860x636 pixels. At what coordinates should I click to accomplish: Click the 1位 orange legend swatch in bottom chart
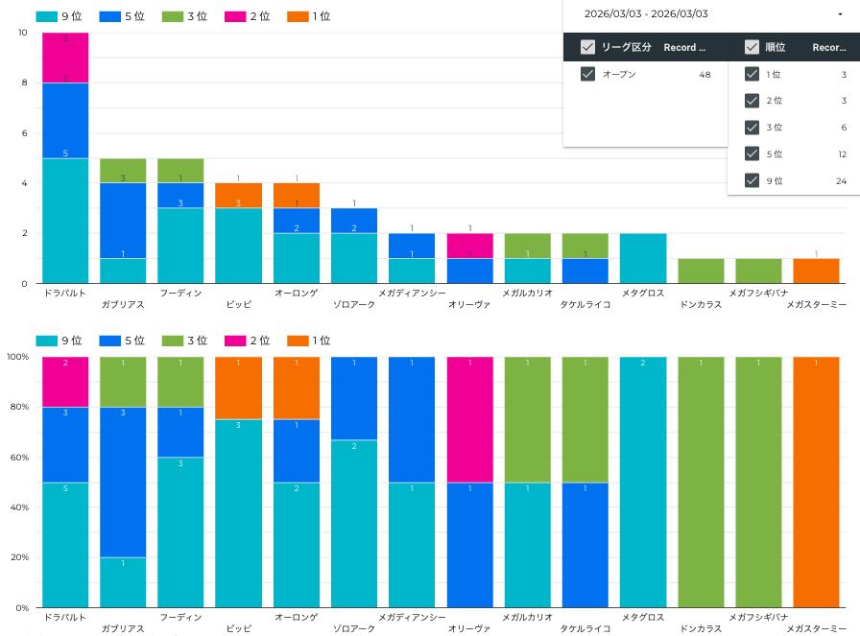click(297, 341)
